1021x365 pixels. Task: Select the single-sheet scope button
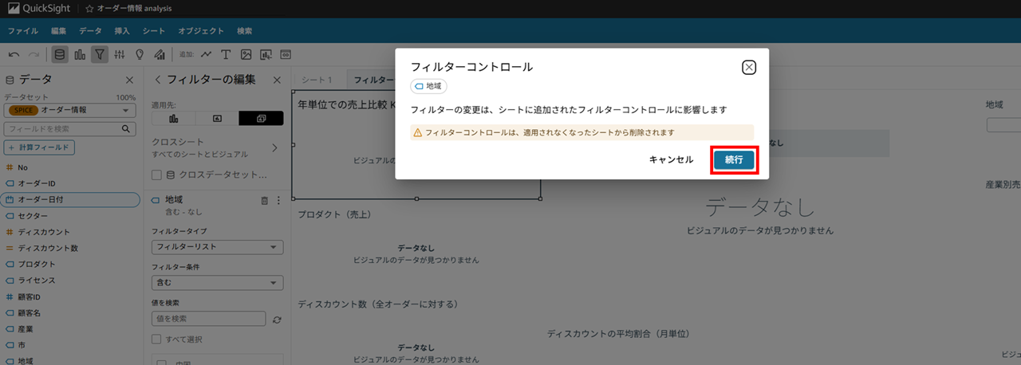(217, 118)
